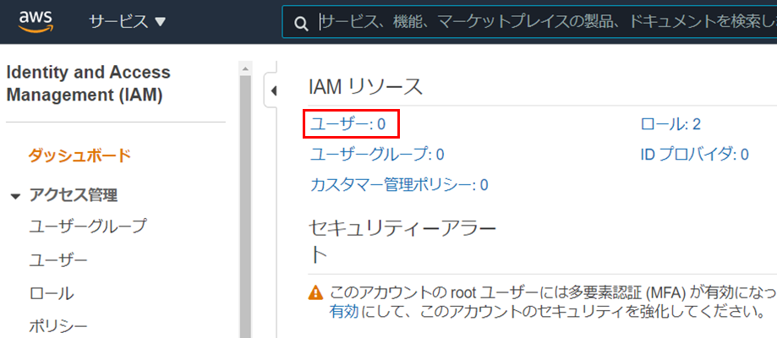Click the カスタマー管理ポリシー: 0 link
777x338 pixels.
tap(399, 185)
